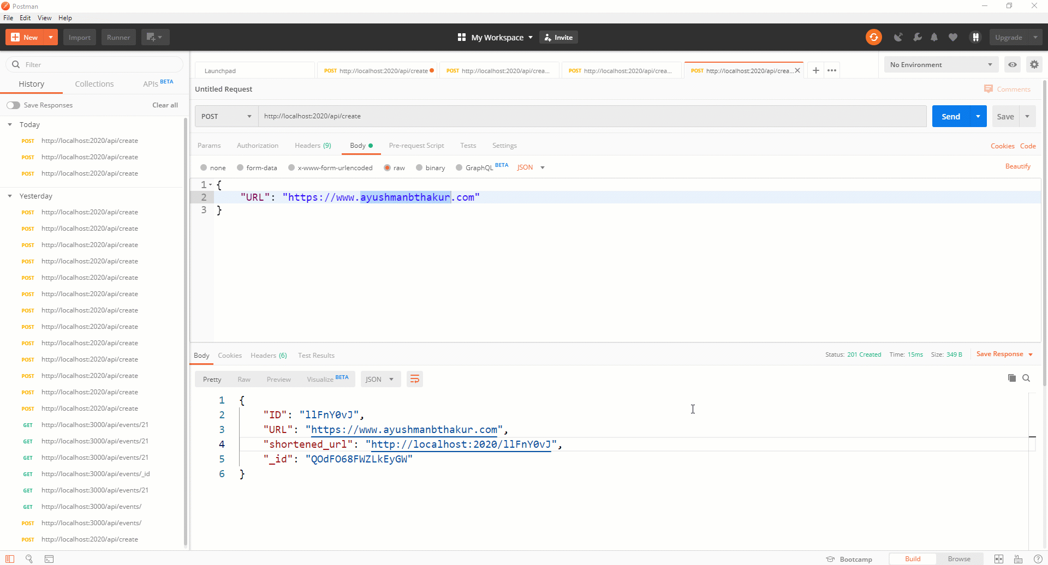Viewport: 1048px width, 565px height.
Task: Click the blue Send button
Action: (951, 116)
